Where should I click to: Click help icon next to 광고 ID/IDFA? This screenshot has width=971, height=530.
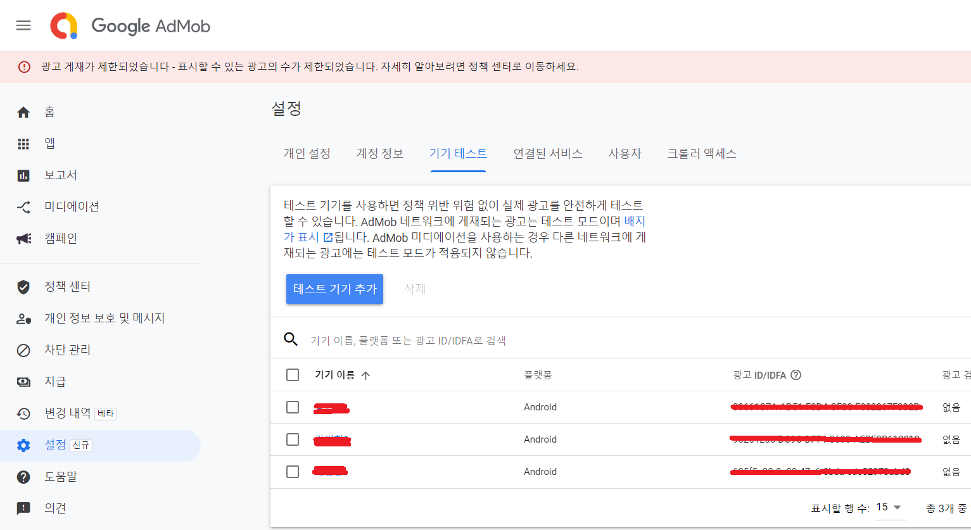[796, 375]
